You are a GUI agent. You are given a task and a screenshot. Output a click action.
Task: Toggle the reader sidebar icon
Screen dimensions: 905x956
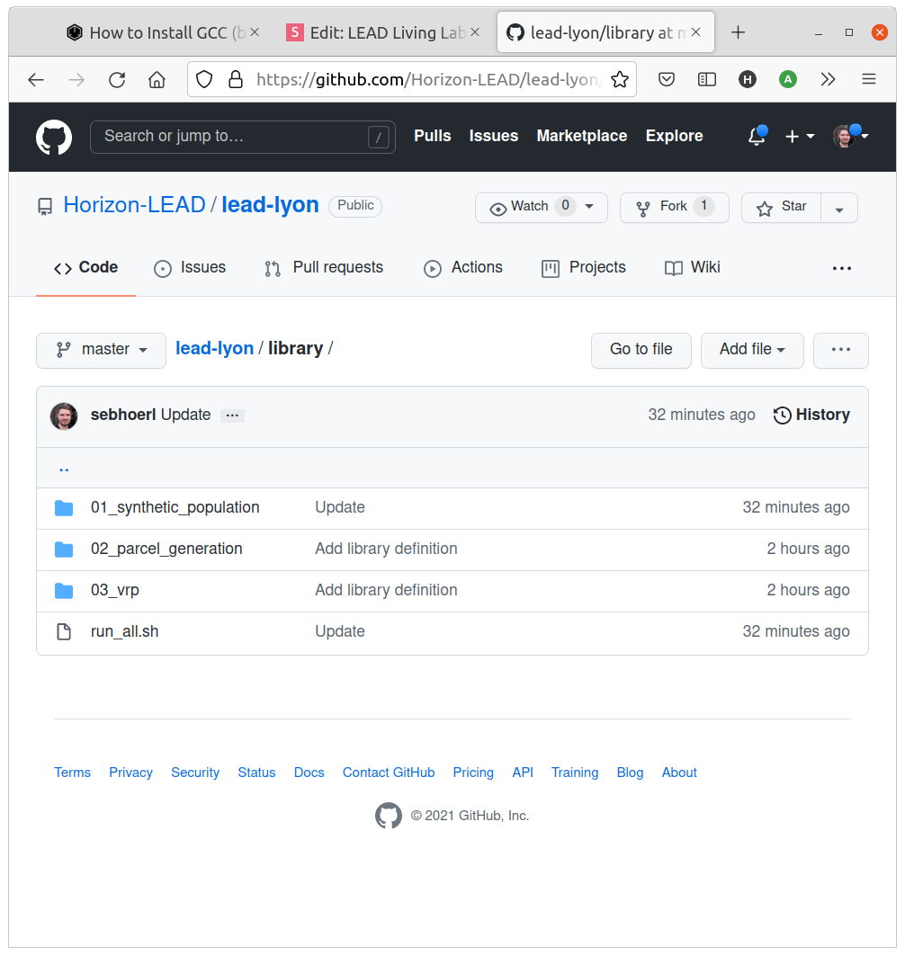tap(707, 79)
